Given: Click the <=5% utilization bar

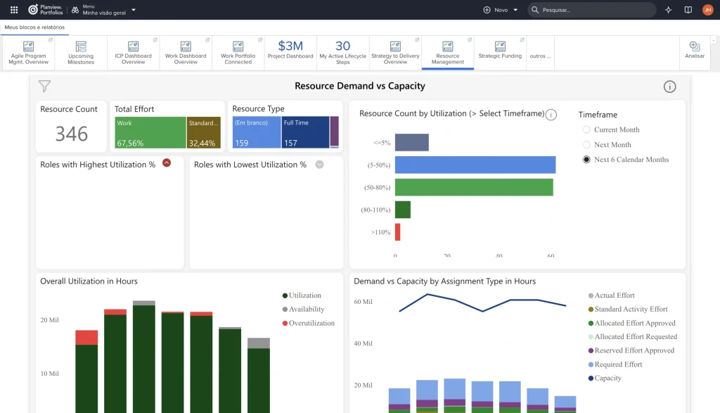Looking at the screenshot, I should point(412,142).
